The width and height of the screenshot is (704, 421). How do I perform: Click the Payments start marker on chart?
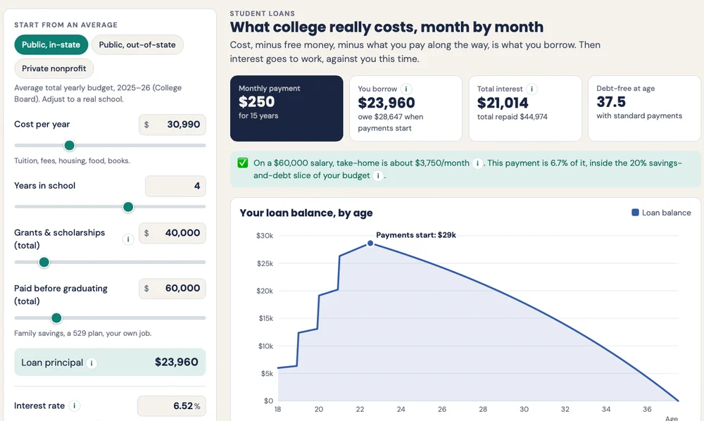tap(370, 244)
